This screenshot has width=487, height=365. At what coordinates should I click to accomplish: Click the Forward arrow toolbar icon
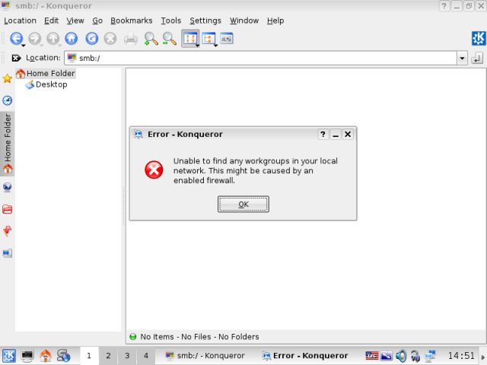tap(35, 39)
